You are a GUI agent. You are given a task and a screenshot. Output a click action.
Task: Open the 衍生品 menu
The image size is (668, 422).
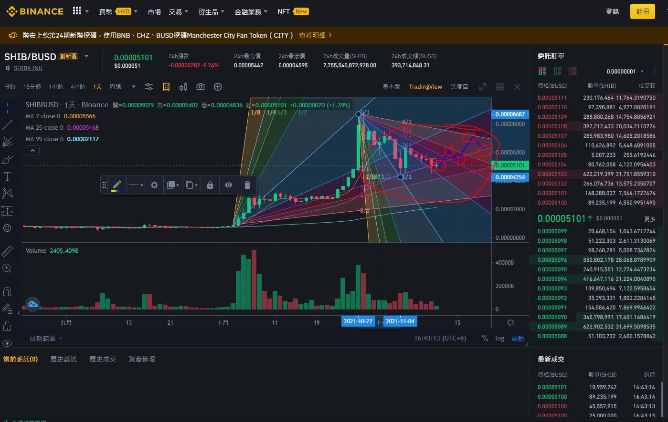coord(212,11)
